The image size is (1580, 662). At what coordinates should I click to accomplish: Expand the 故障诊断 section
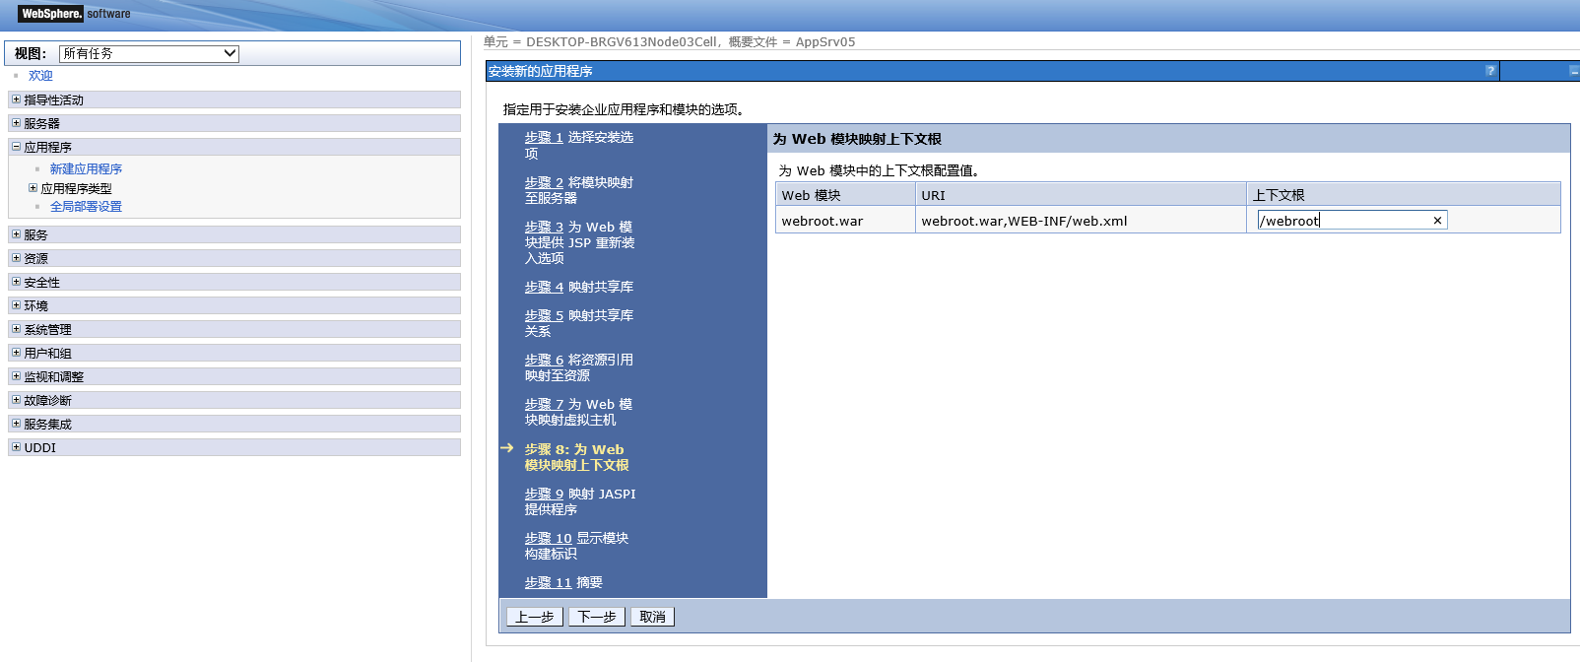coord(16,400)
